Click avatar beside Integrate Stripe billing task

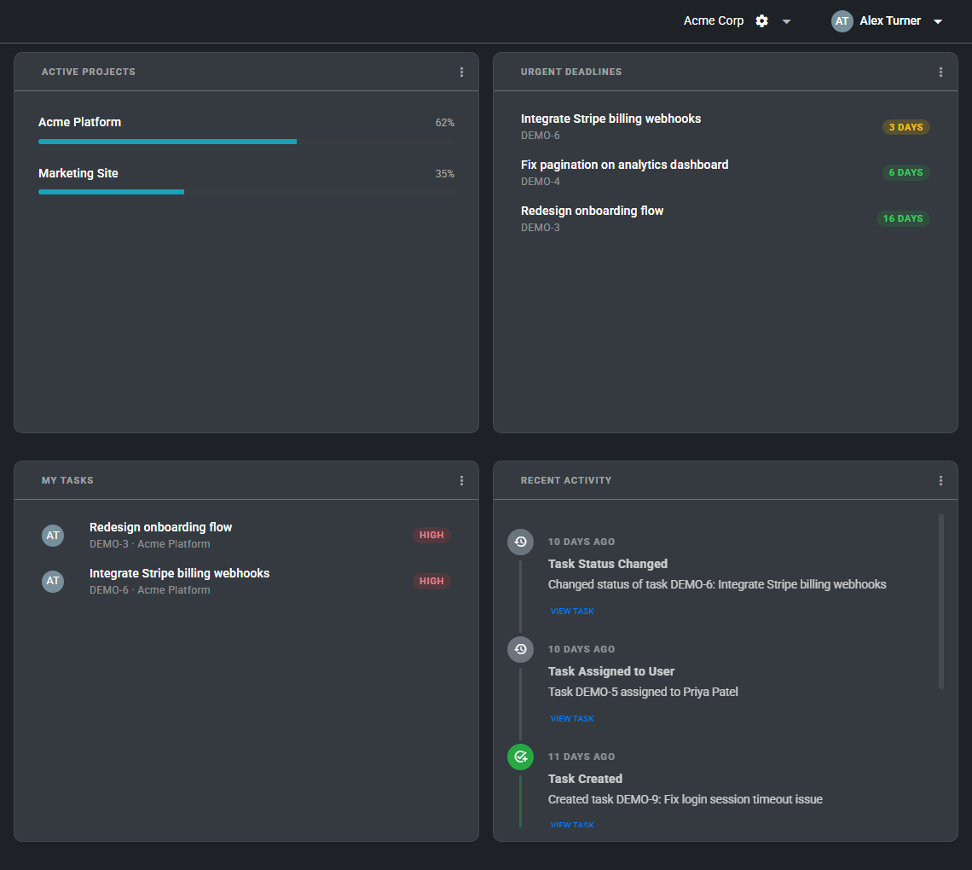point(53,581)
